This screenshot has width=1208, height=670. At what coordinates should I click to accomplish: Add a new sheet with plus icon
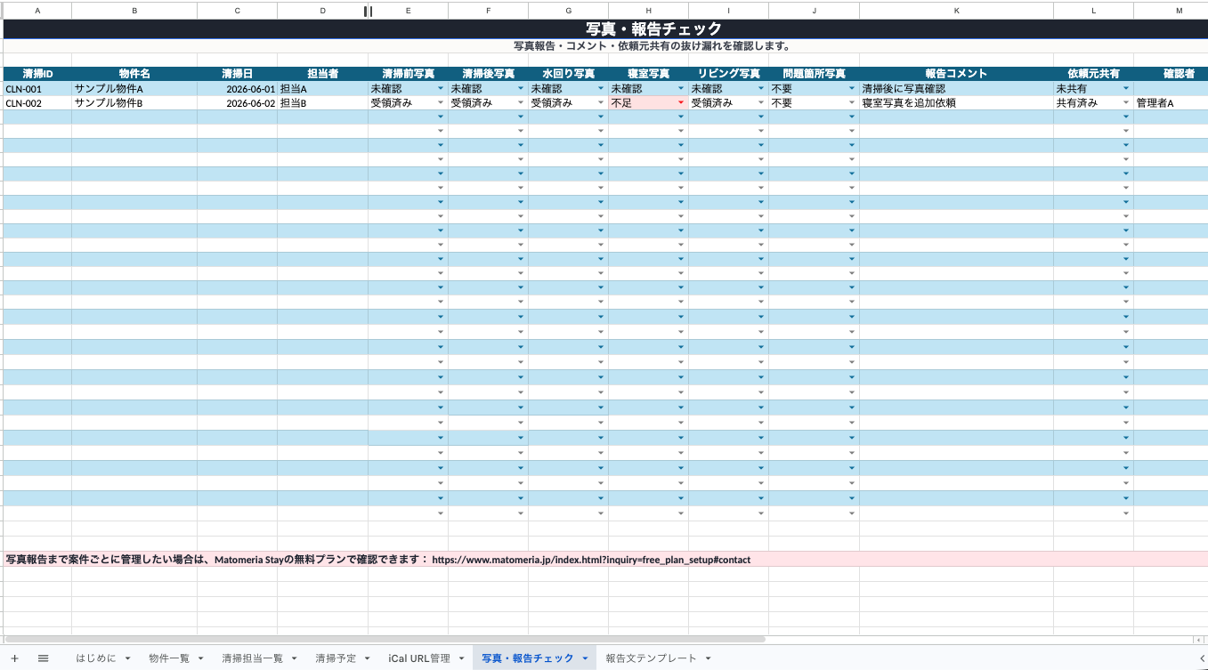click(14, 658)
